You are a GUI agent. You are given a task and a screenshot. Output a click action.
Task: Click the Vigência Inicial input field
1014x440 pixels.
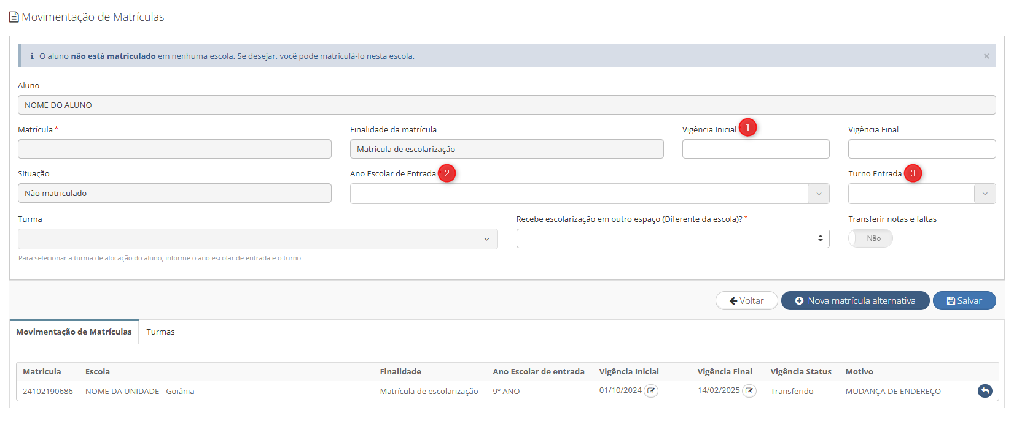[755, 149]
